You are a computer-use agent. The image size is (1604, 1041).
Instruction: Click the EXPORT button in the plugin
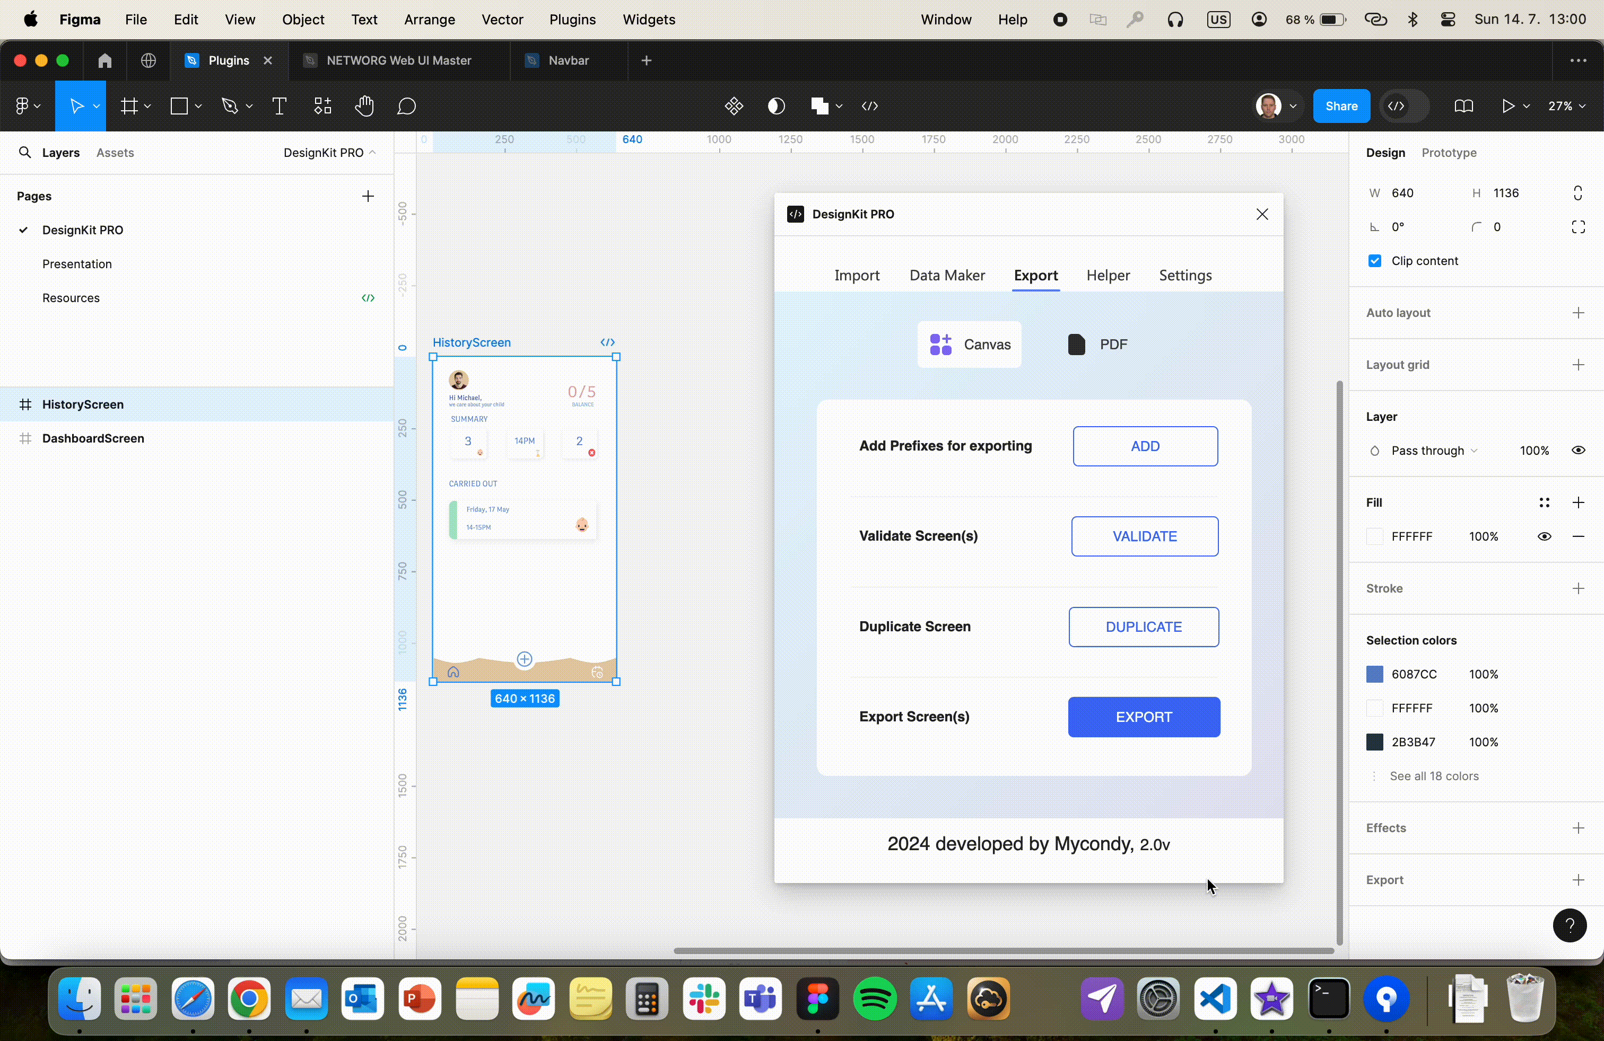(1144, 717)
